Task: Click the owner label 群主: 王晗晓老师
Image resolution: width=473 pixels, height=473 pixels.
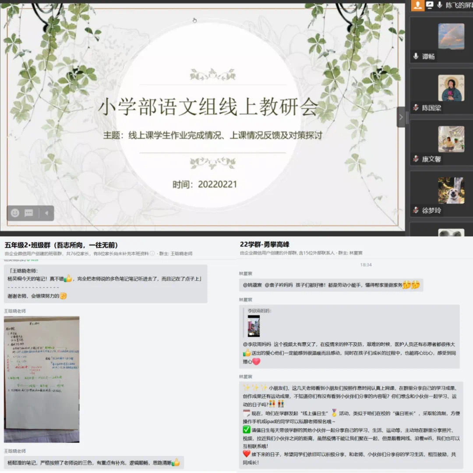Action: pyautogui.click(x=176, y=253)
